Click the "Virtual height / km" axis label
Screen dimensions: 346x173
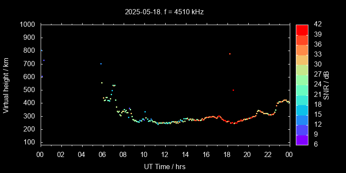(x=6, y=85)
